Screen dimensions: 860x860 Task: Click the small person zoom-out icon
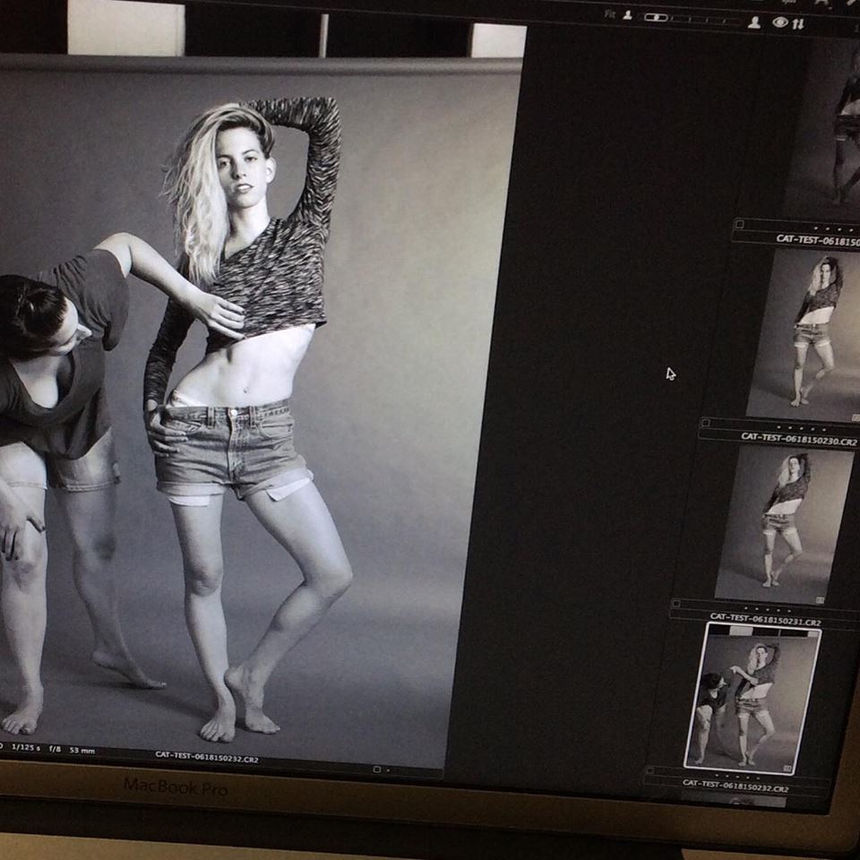[x=628, y=16]
